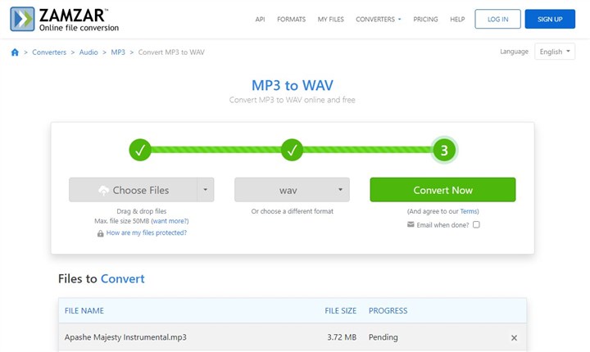Open the MP3 breadcrumb link
Screen dimensions: 590x352
pos(118,52)
